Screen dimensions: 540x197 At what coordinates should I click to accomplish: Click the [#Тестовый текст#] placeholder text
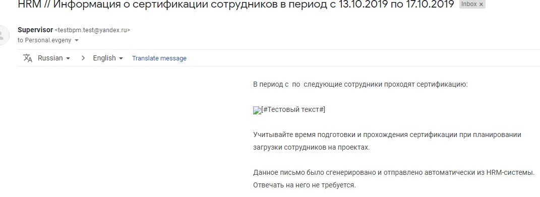(x=293, y=110)
